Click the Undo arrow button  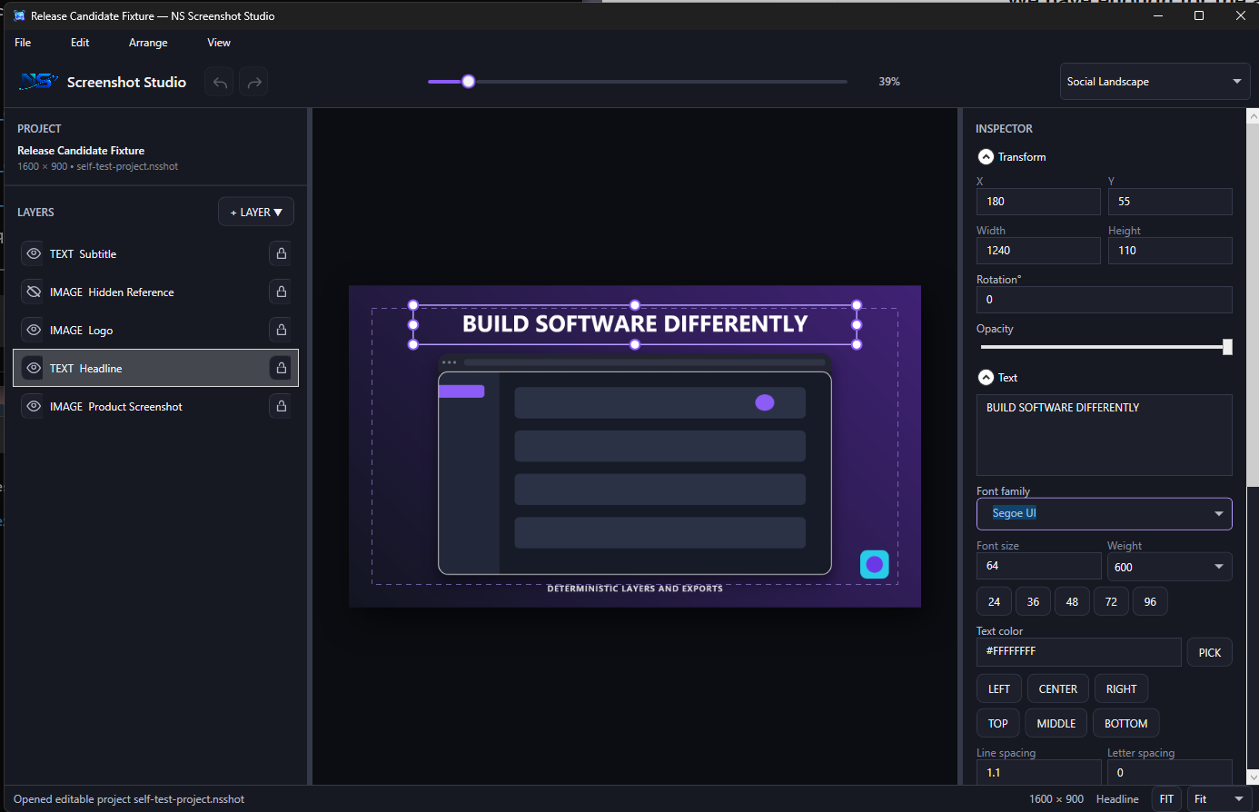(220, 82)
